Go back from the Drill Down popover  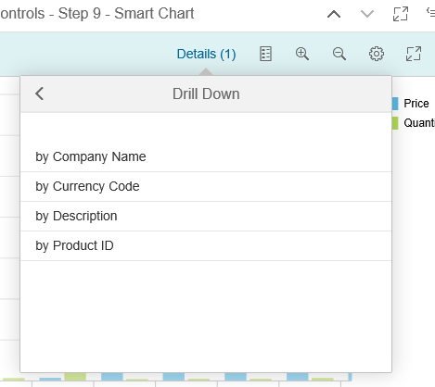pyautogui.click(x=40, y=94)
